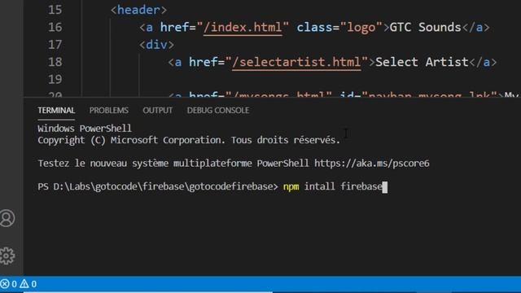521x293 pixels.
Task: Click the 'Select Artist' text on line 18
Action: tap(422, 62)
